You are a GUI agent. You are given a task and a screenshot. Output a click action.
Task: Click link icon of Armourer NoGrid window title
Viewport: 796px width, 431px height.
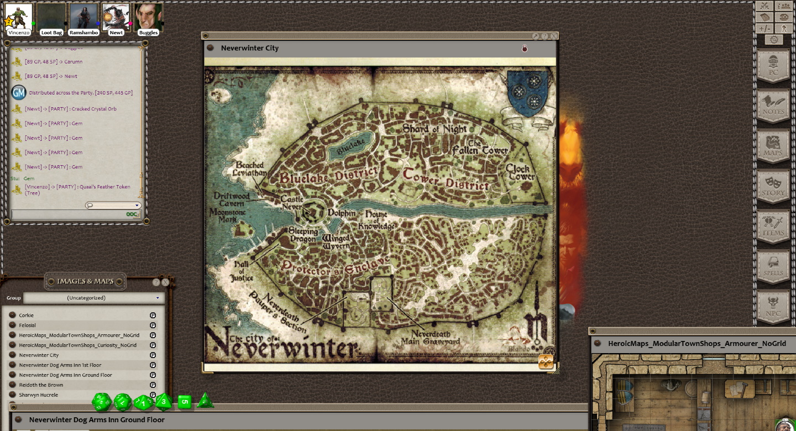(x=597, y=343)
